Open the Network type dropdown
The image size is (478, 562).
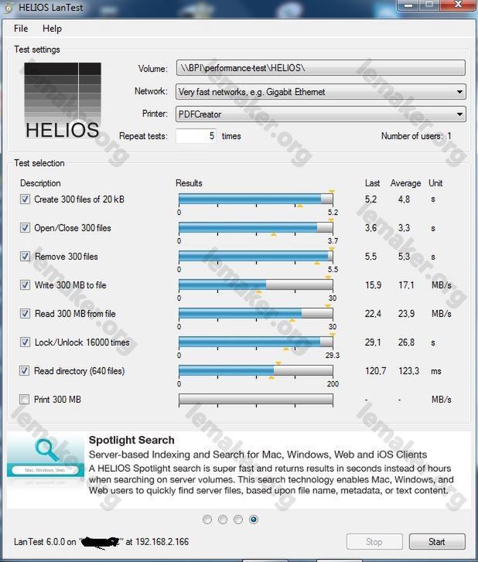320,92
